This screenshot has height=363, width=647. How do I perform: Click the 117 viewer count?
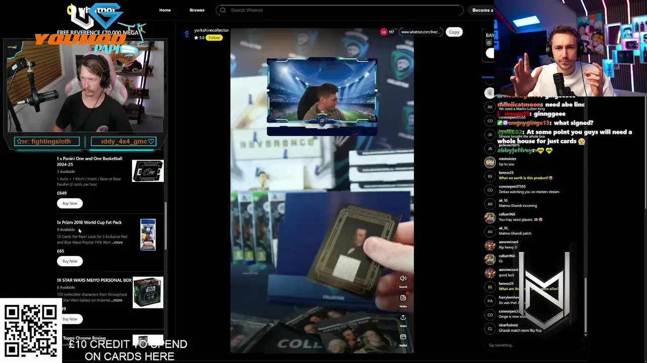pos(391,32)
